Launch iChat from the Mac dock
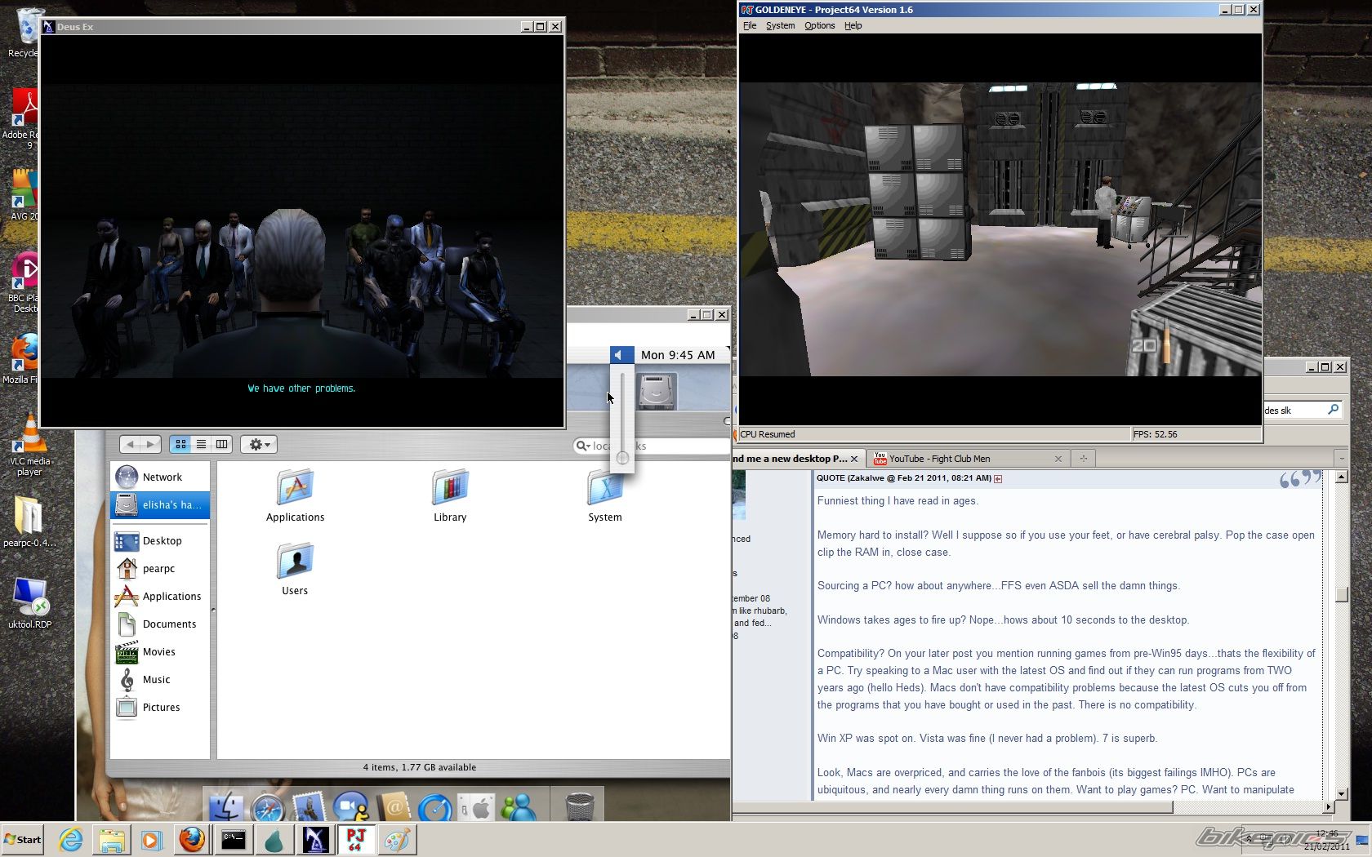Image resolution: width=1372 pixels, height=857 pixels. pyautogui.click(x=351, y=808)
